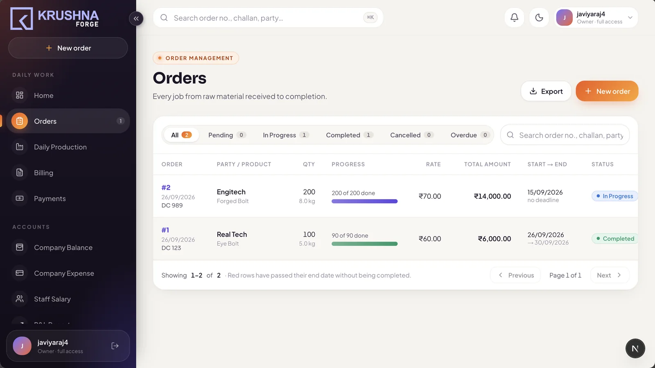Click the Real Tech party name
The image size is (655, 368).
[232, 234]
